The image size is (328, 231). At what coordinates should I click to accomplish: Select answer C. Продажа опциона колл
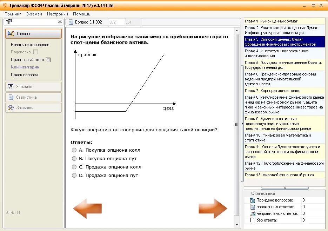pos(74,167)
